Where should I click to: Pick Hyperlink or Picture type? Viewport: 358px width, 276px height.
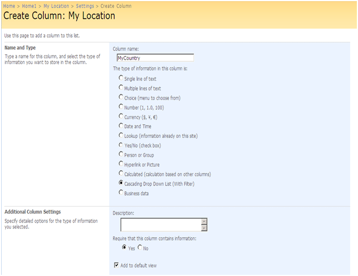coord(120,164)
